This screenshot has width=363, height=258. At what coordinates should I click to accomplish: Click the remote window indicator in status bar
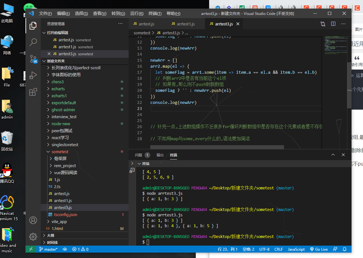(31, 249)
